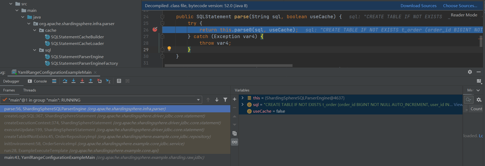Click the View link for sql value
This screenshot has width=485, height=166.
point(458,104)
